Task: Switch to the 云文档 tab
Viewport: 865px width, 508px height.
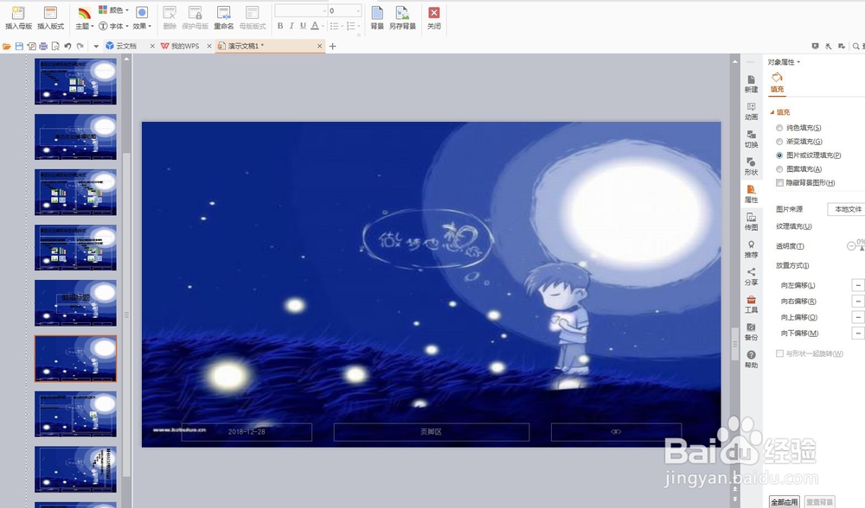Action: pyautogui.click(x=125, y=47)
